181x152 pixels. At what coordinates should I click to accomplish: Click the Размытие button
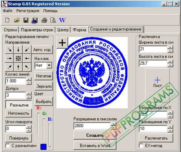click(x=19, y=105)
